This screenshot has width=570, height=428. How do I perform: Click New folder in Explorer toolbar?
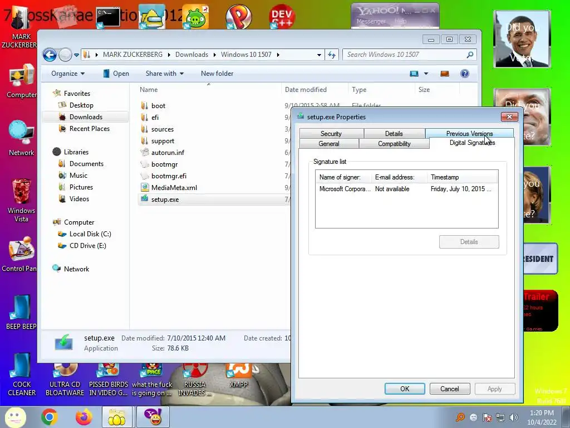[x=217, y=74]
